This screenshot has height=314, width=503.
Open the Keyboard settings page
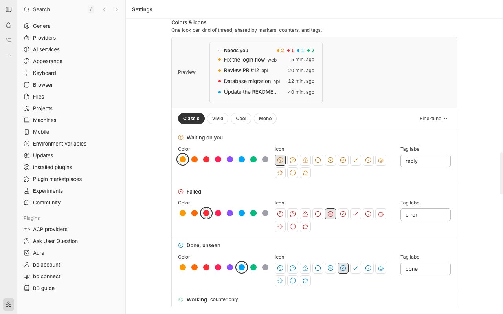pos(72,73)
